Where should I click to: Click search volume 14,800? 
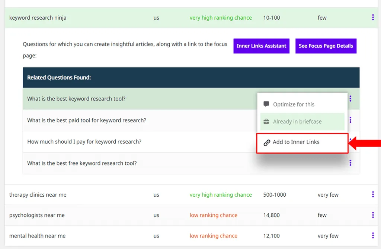click(x=271, y=215)
